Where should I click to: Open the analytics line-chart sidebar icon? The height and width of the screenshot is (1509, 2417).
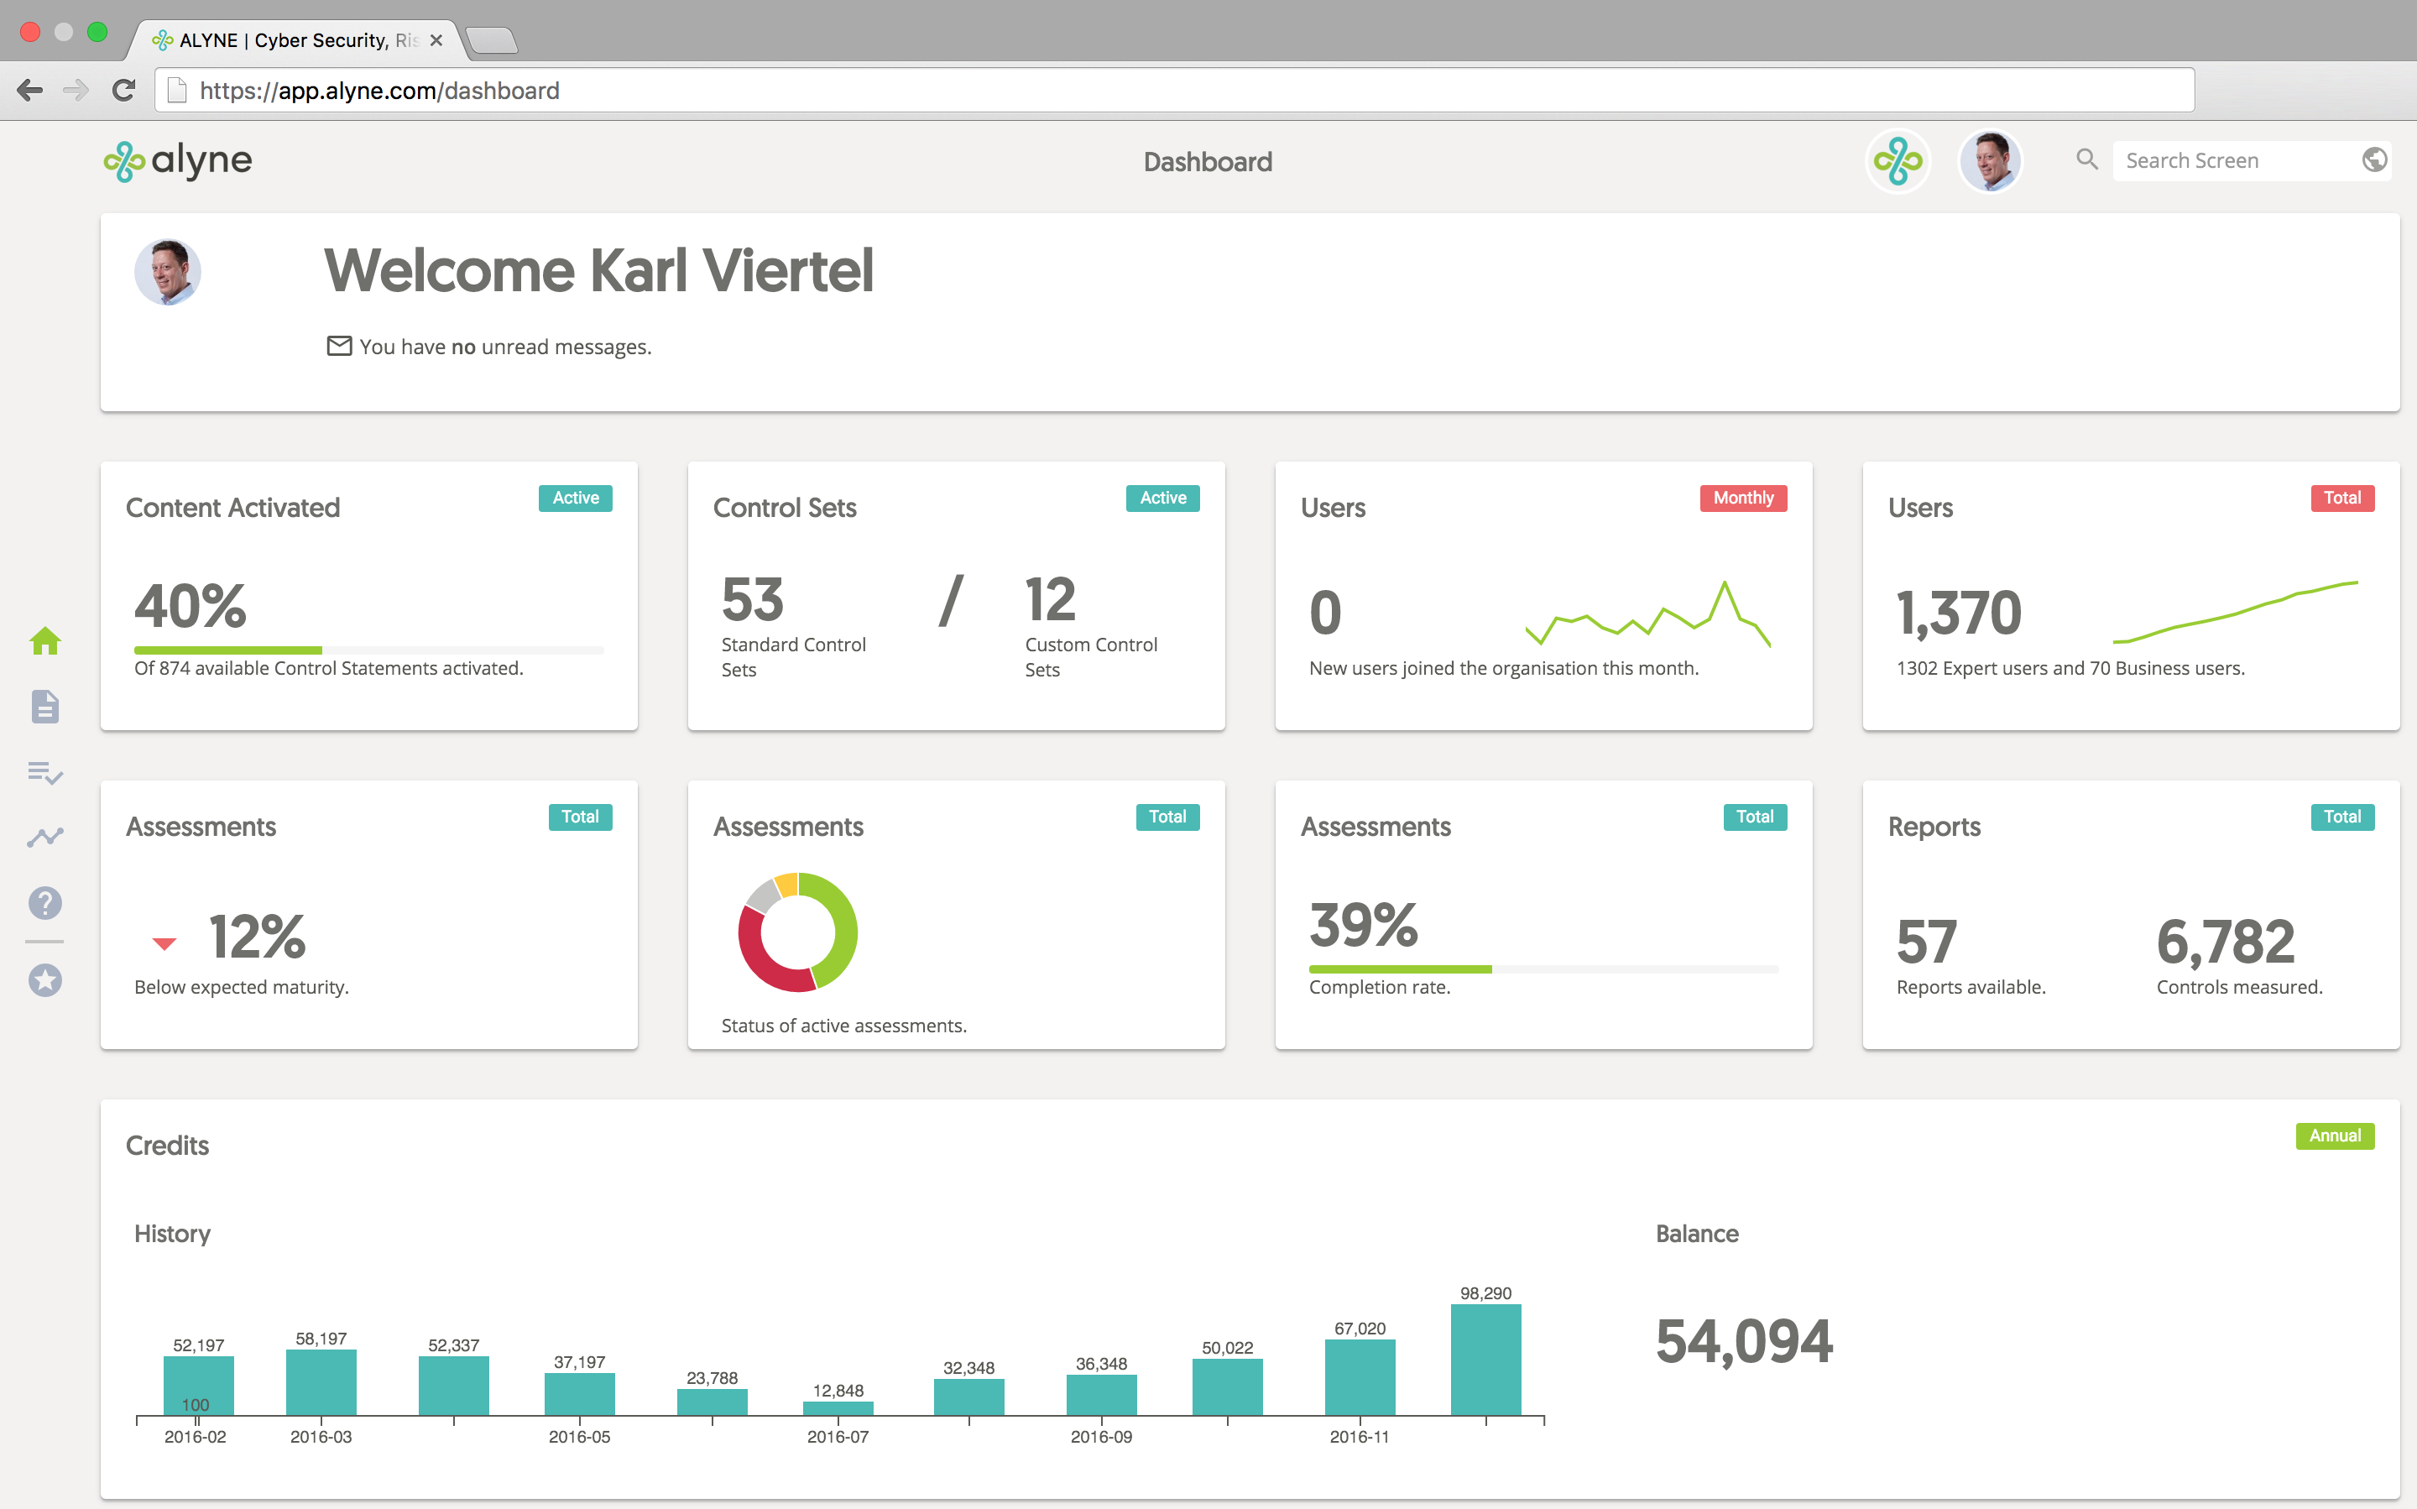click(x=45, y=838)
